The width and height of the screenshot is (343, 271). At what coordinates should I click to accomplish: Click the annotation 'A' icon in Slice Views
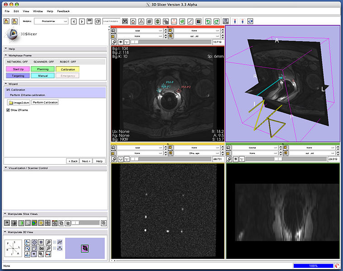28,223
